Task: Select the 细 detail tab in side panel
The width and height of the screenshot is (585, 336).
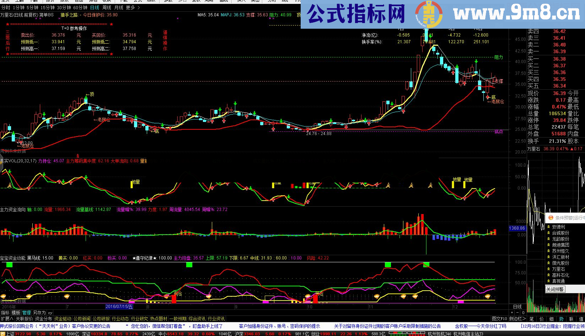Action: [551, 319]
